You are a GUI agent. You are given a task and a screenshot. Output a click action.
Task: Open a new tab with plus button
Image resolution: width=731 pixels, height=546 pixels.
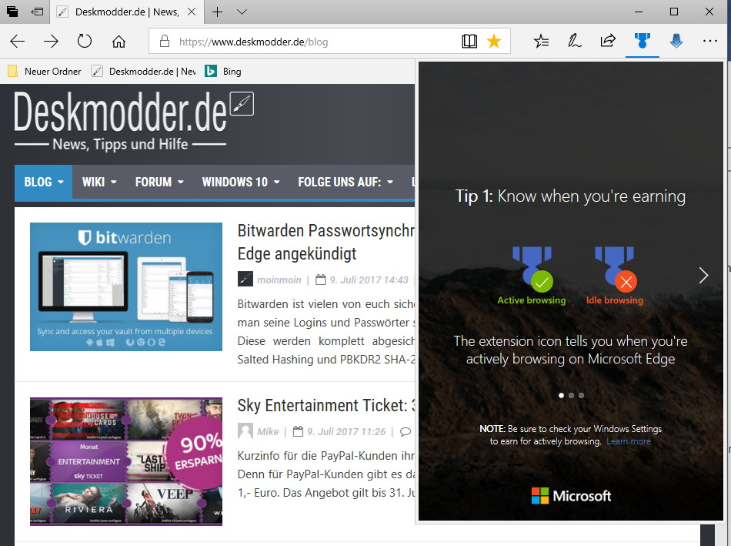[x=217, y=12]
